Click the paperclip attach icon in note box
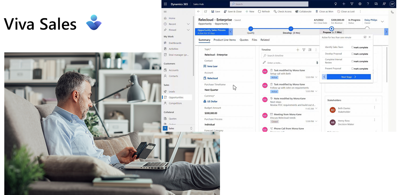 point(317,63)
